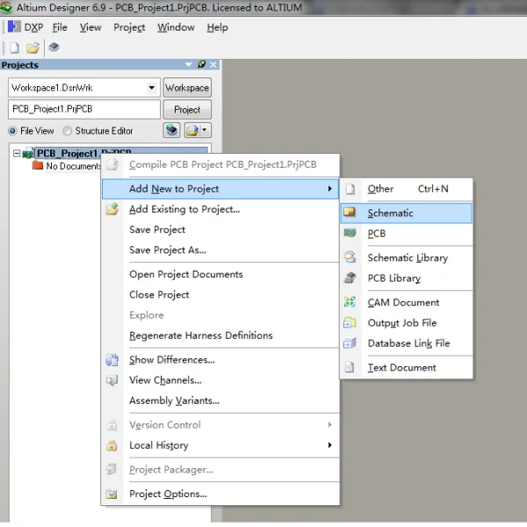Pin the Projects panel with the pushpin
This screenshot has width=527, height=527.
(x=202, y=64)
